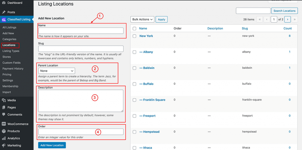Go to next page of locations
Viewport: 302px width, 150px height.
287,19
